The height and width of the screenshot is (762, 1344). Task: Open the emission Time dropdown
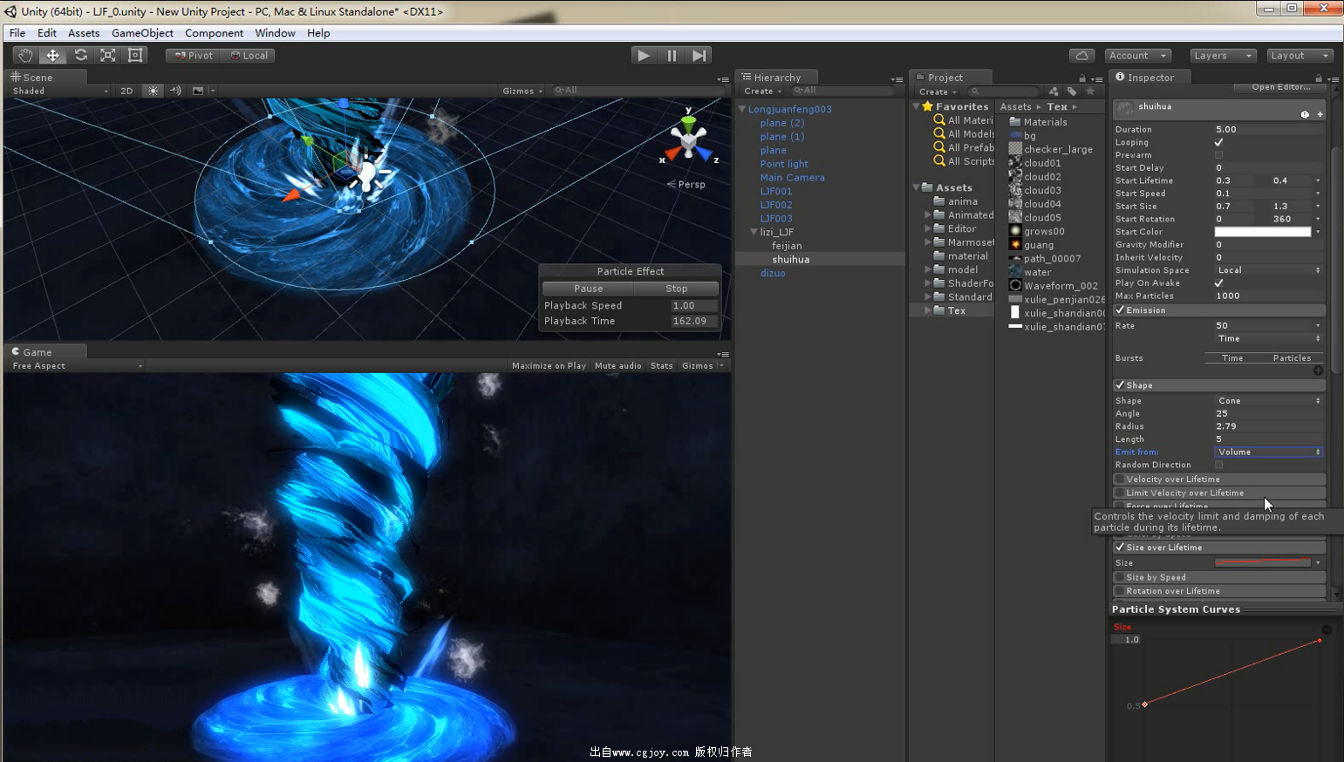pyautogui.click(x=1269, y=338)
